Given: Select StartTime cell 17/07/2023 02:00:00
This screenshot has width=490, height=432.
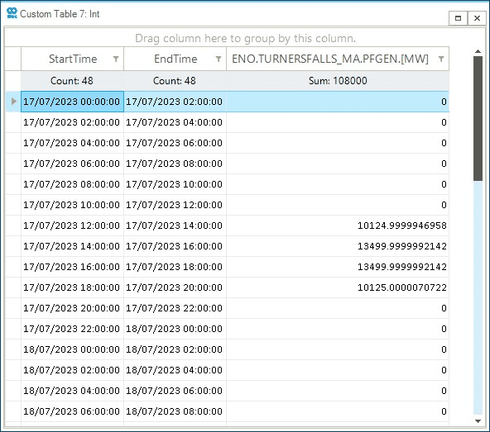Looking at the screenshot, I should (x=72, y=122).
